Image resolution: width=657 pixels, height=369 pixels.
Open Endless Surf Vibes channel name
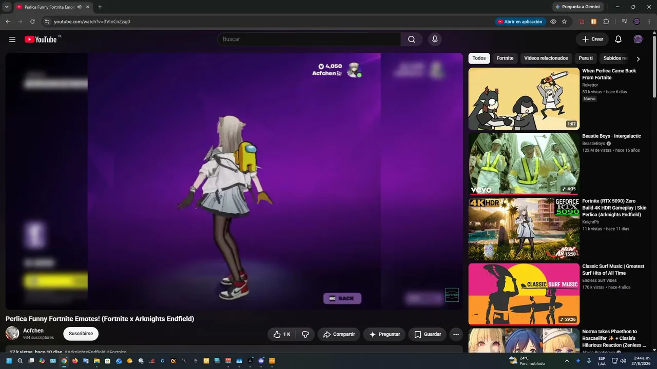[x=598, y=280]
